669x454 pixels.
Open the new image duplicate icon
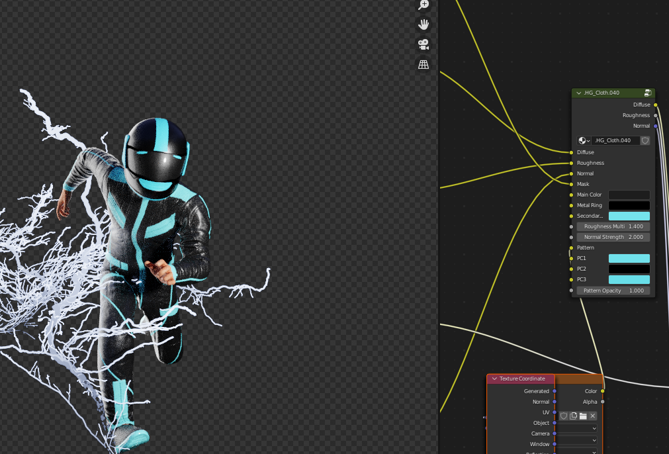[x=573, y=416]
